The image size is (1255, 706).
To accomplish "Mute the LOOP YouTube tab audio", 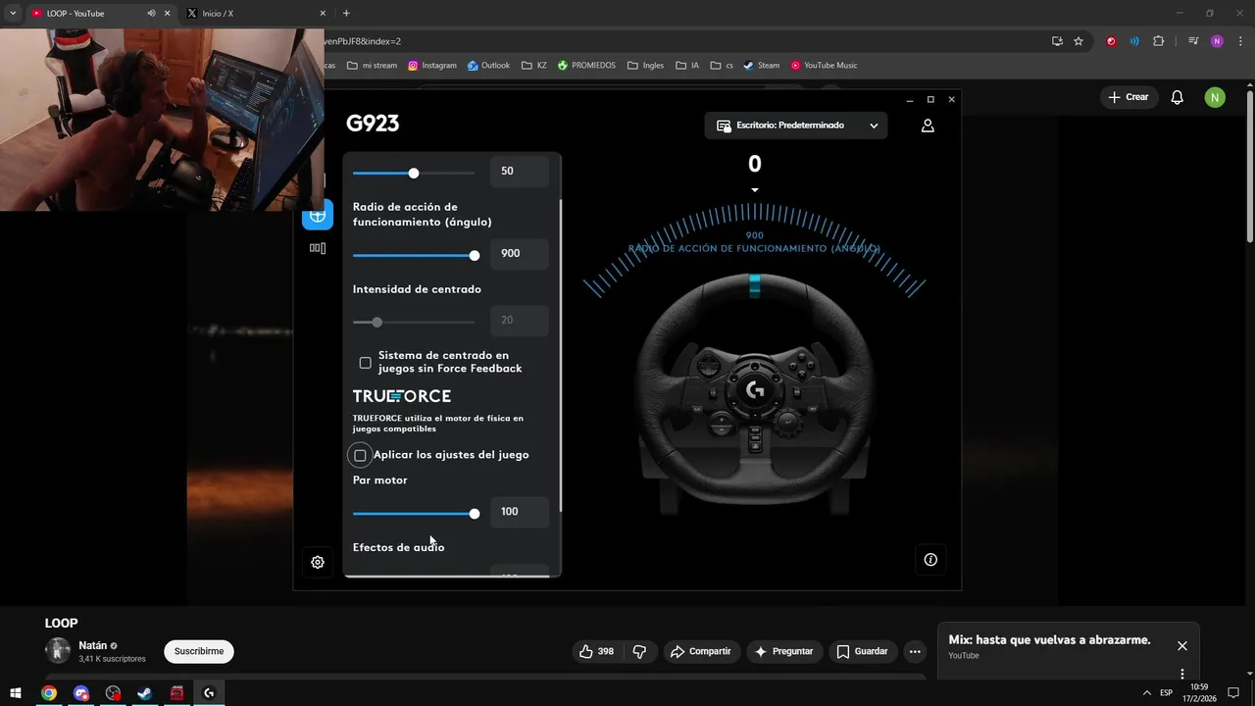I will [151, 14].
